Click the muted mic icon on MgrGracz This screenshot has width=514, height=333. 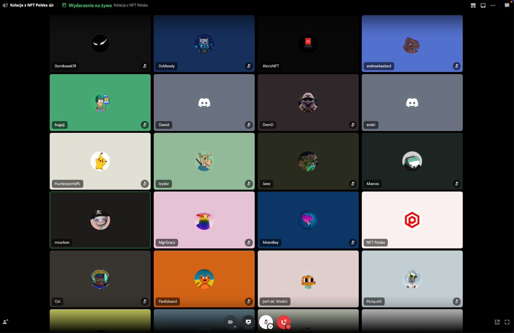[x=249, y=242]
